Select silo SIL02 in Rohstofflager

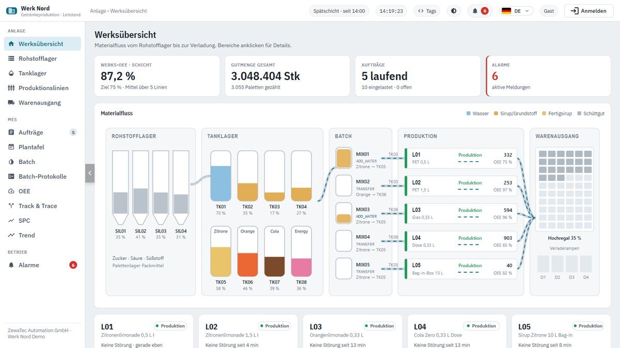coord(141,187)
